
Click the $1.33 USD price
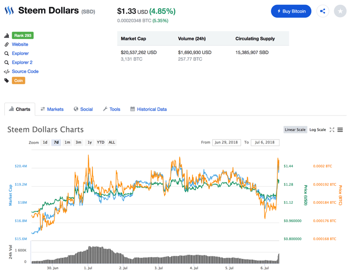click(133, 11)
